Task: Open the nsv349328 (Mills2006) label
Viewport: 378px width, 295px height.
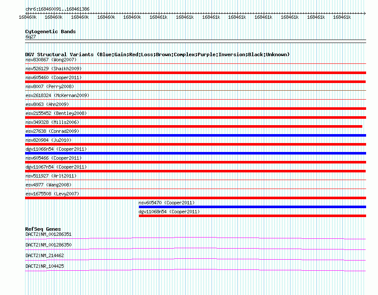Action: pos(52,122)
